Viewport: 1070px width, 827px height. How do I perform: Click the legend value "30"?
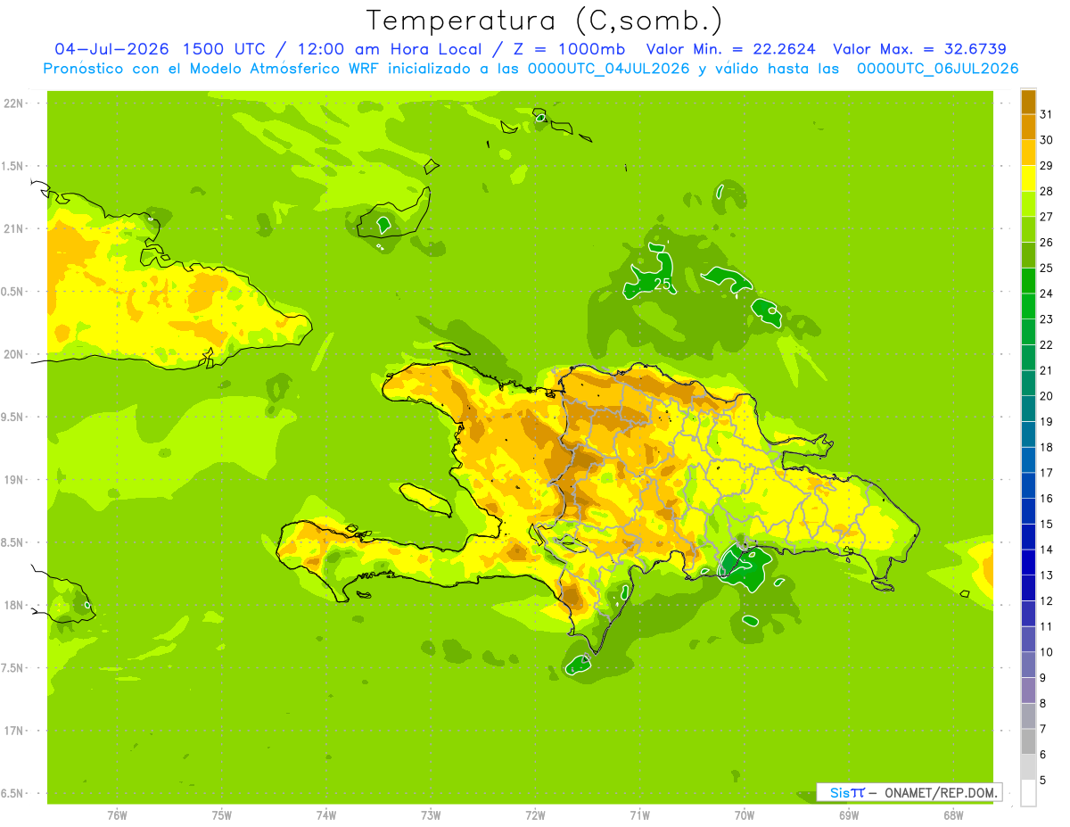click(x=1047, y=140)
